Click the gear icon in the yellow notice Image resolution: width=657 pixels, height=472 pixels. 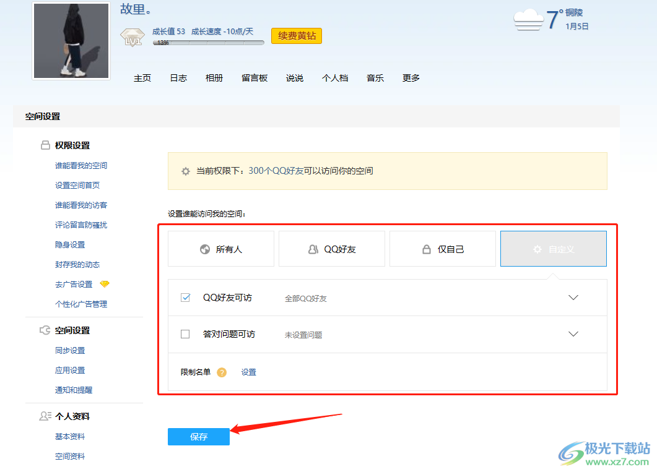click(186, 171)
